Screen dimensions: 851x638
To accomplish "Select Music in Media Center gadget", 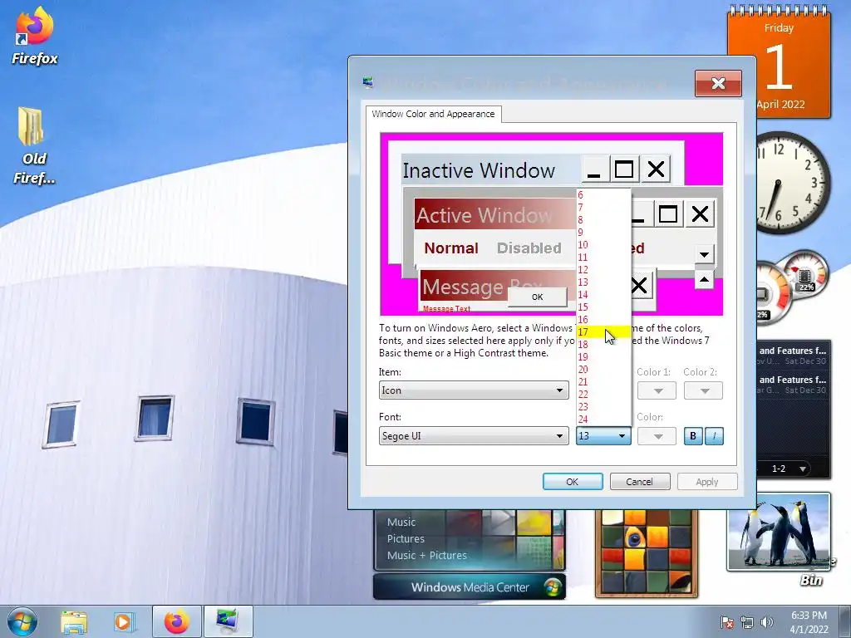I will click(x=401, y=523).
